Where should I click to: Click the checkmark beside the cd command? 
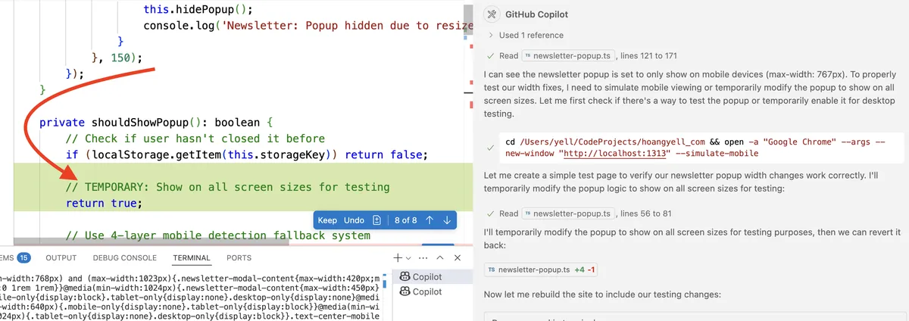coord(492,148)
